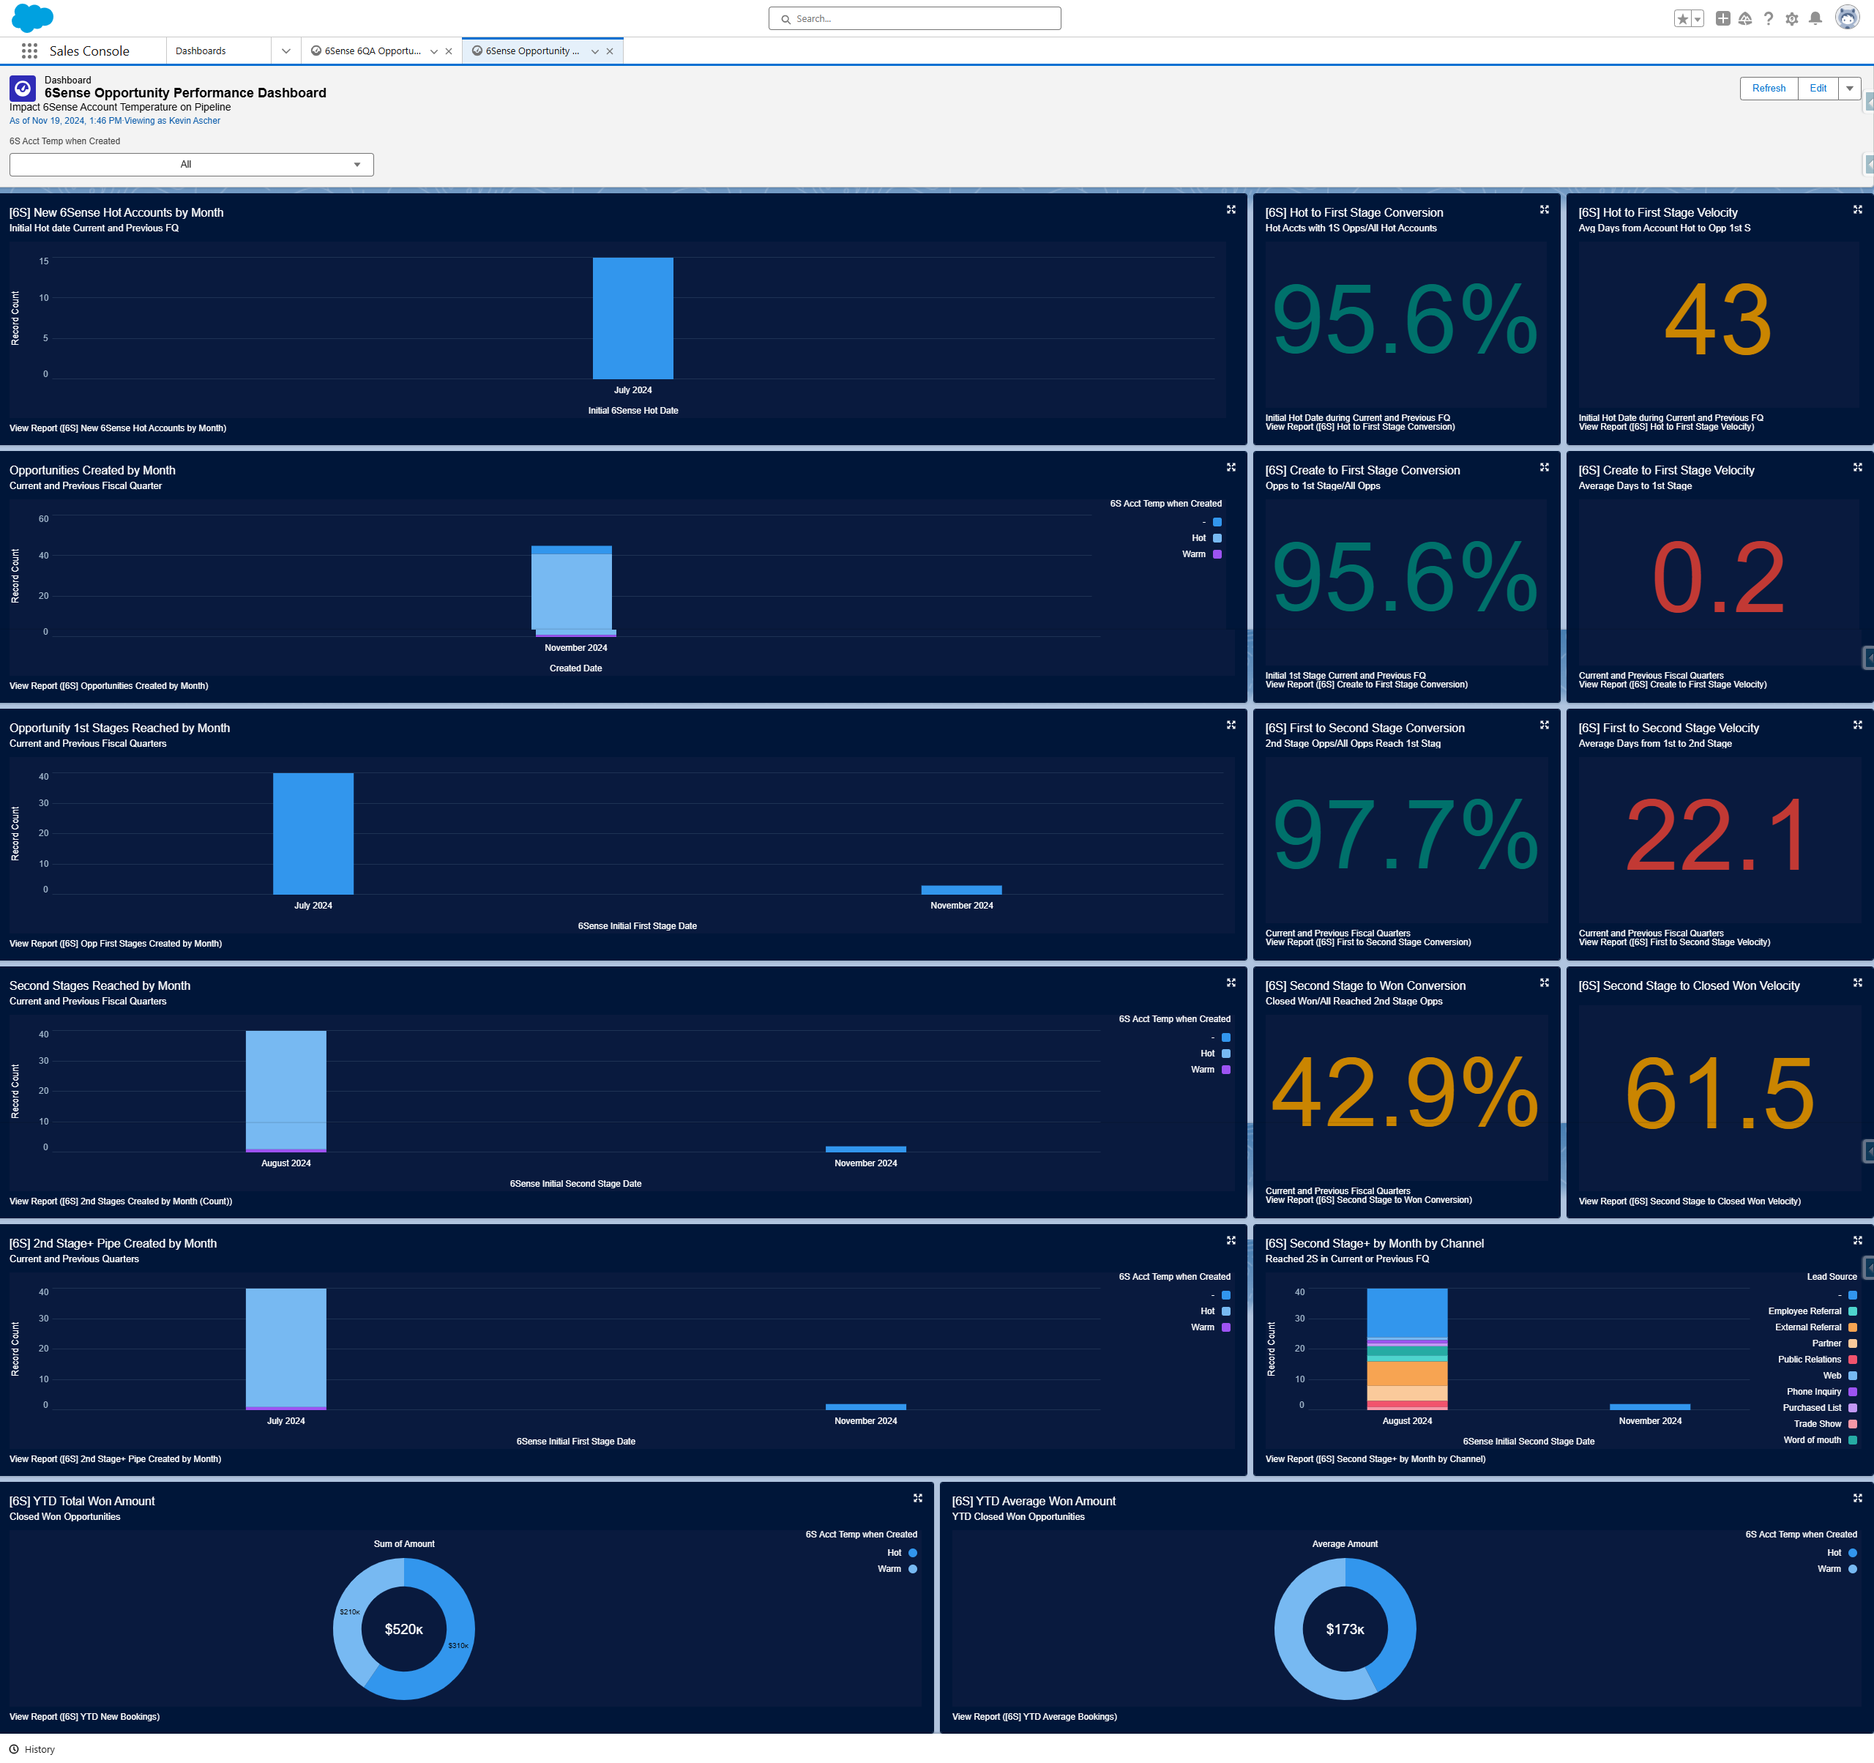Expand Second Stage+ by Month by Channel
1874x1763 pixels.
pos(1857,1241)
